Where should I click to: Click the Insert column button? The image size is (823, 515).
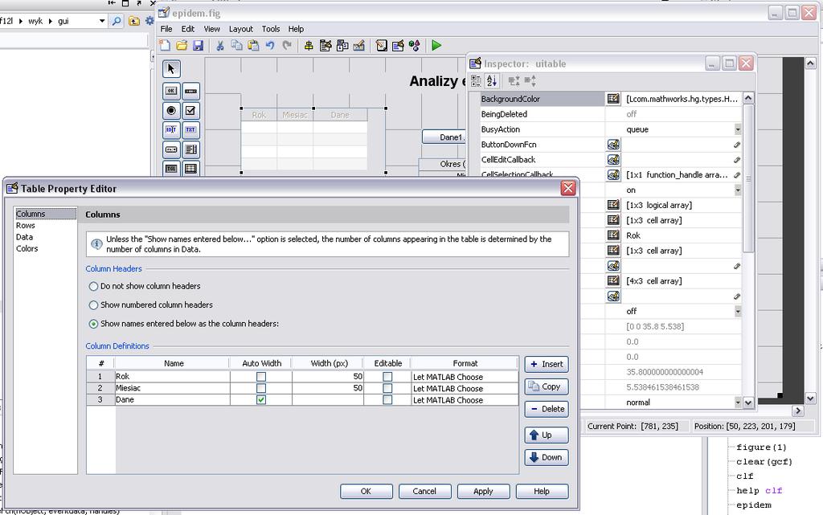coord(547,364)
